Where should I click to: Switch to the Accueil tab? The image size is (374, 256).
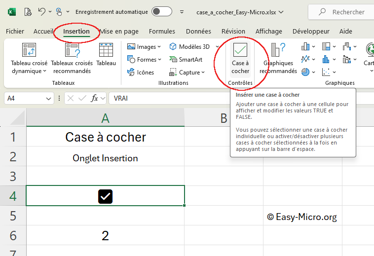43,31
